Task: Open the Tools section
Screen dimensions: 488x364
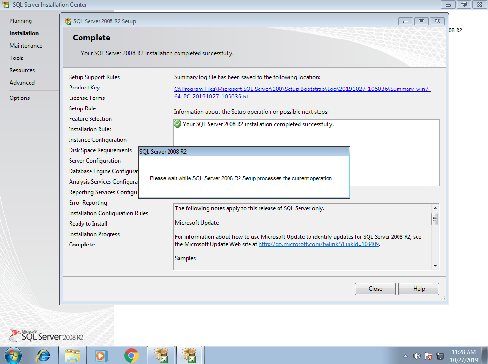Action: [16, 58]
